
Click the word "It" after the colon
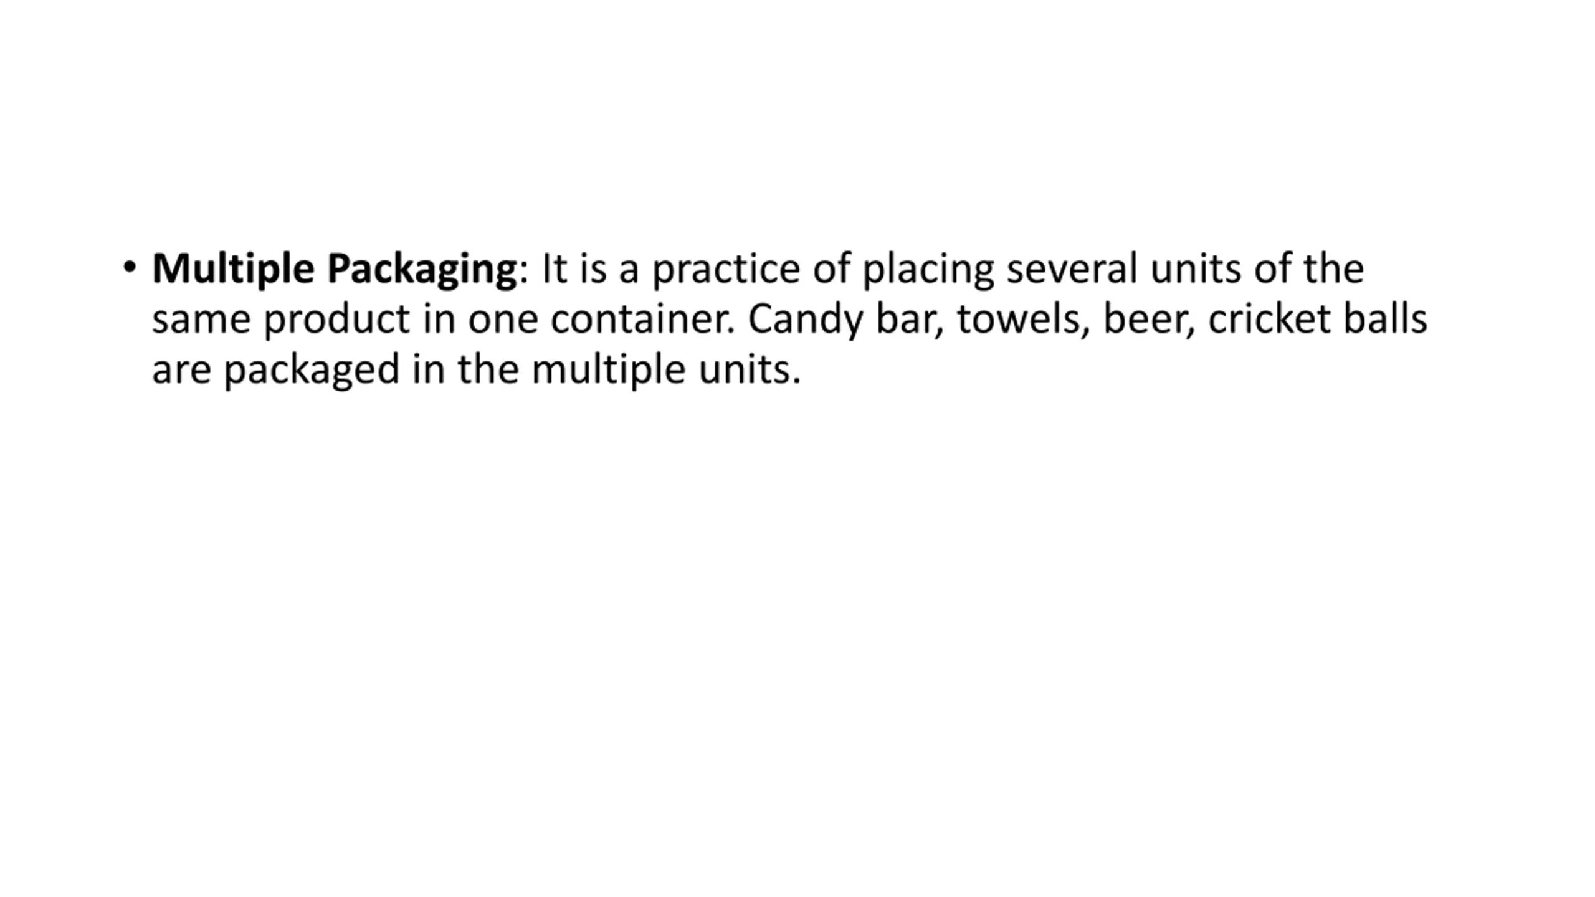(x=555, y=270)
